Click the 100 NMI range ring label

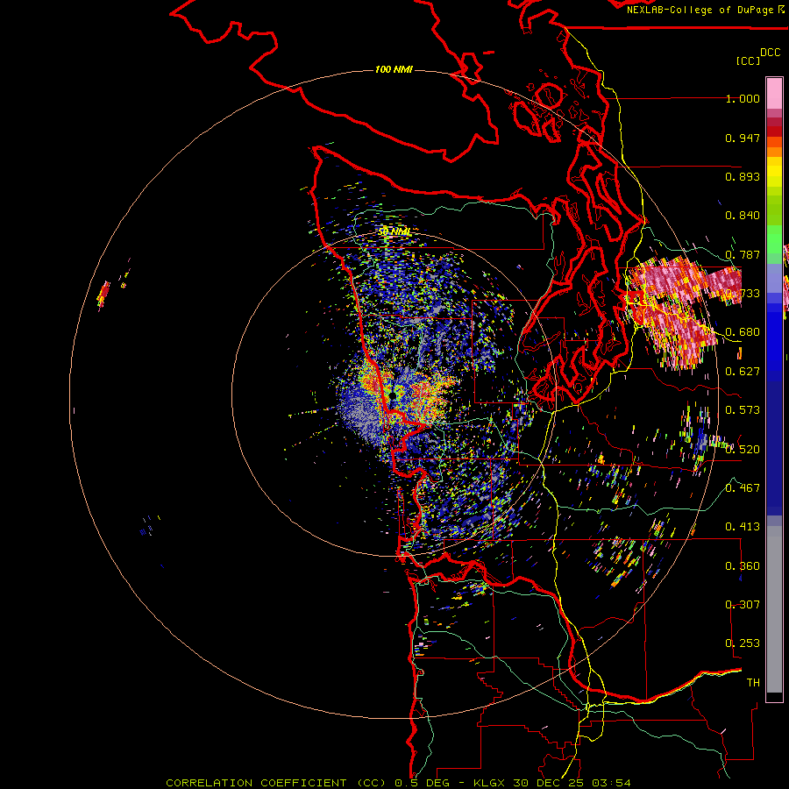pos(394,69)
